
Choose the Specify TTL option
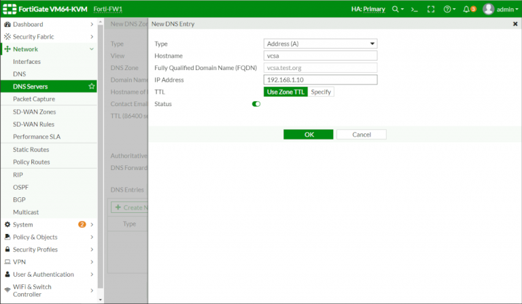coord(321,92)
